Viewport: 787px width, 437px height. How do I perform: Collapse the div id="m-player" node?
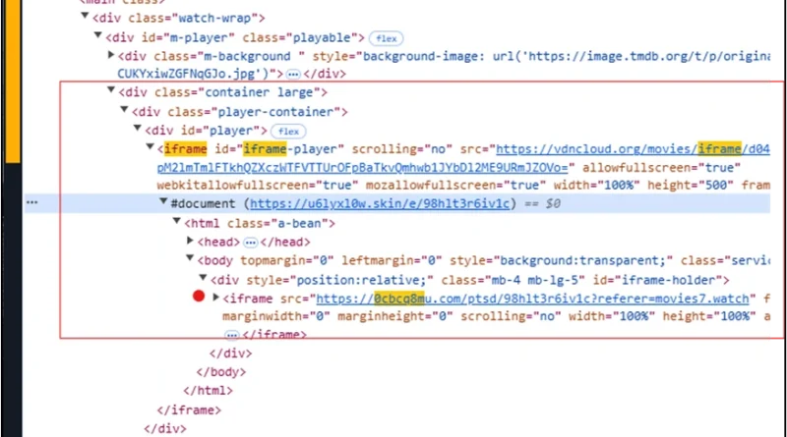coord(97,35)
